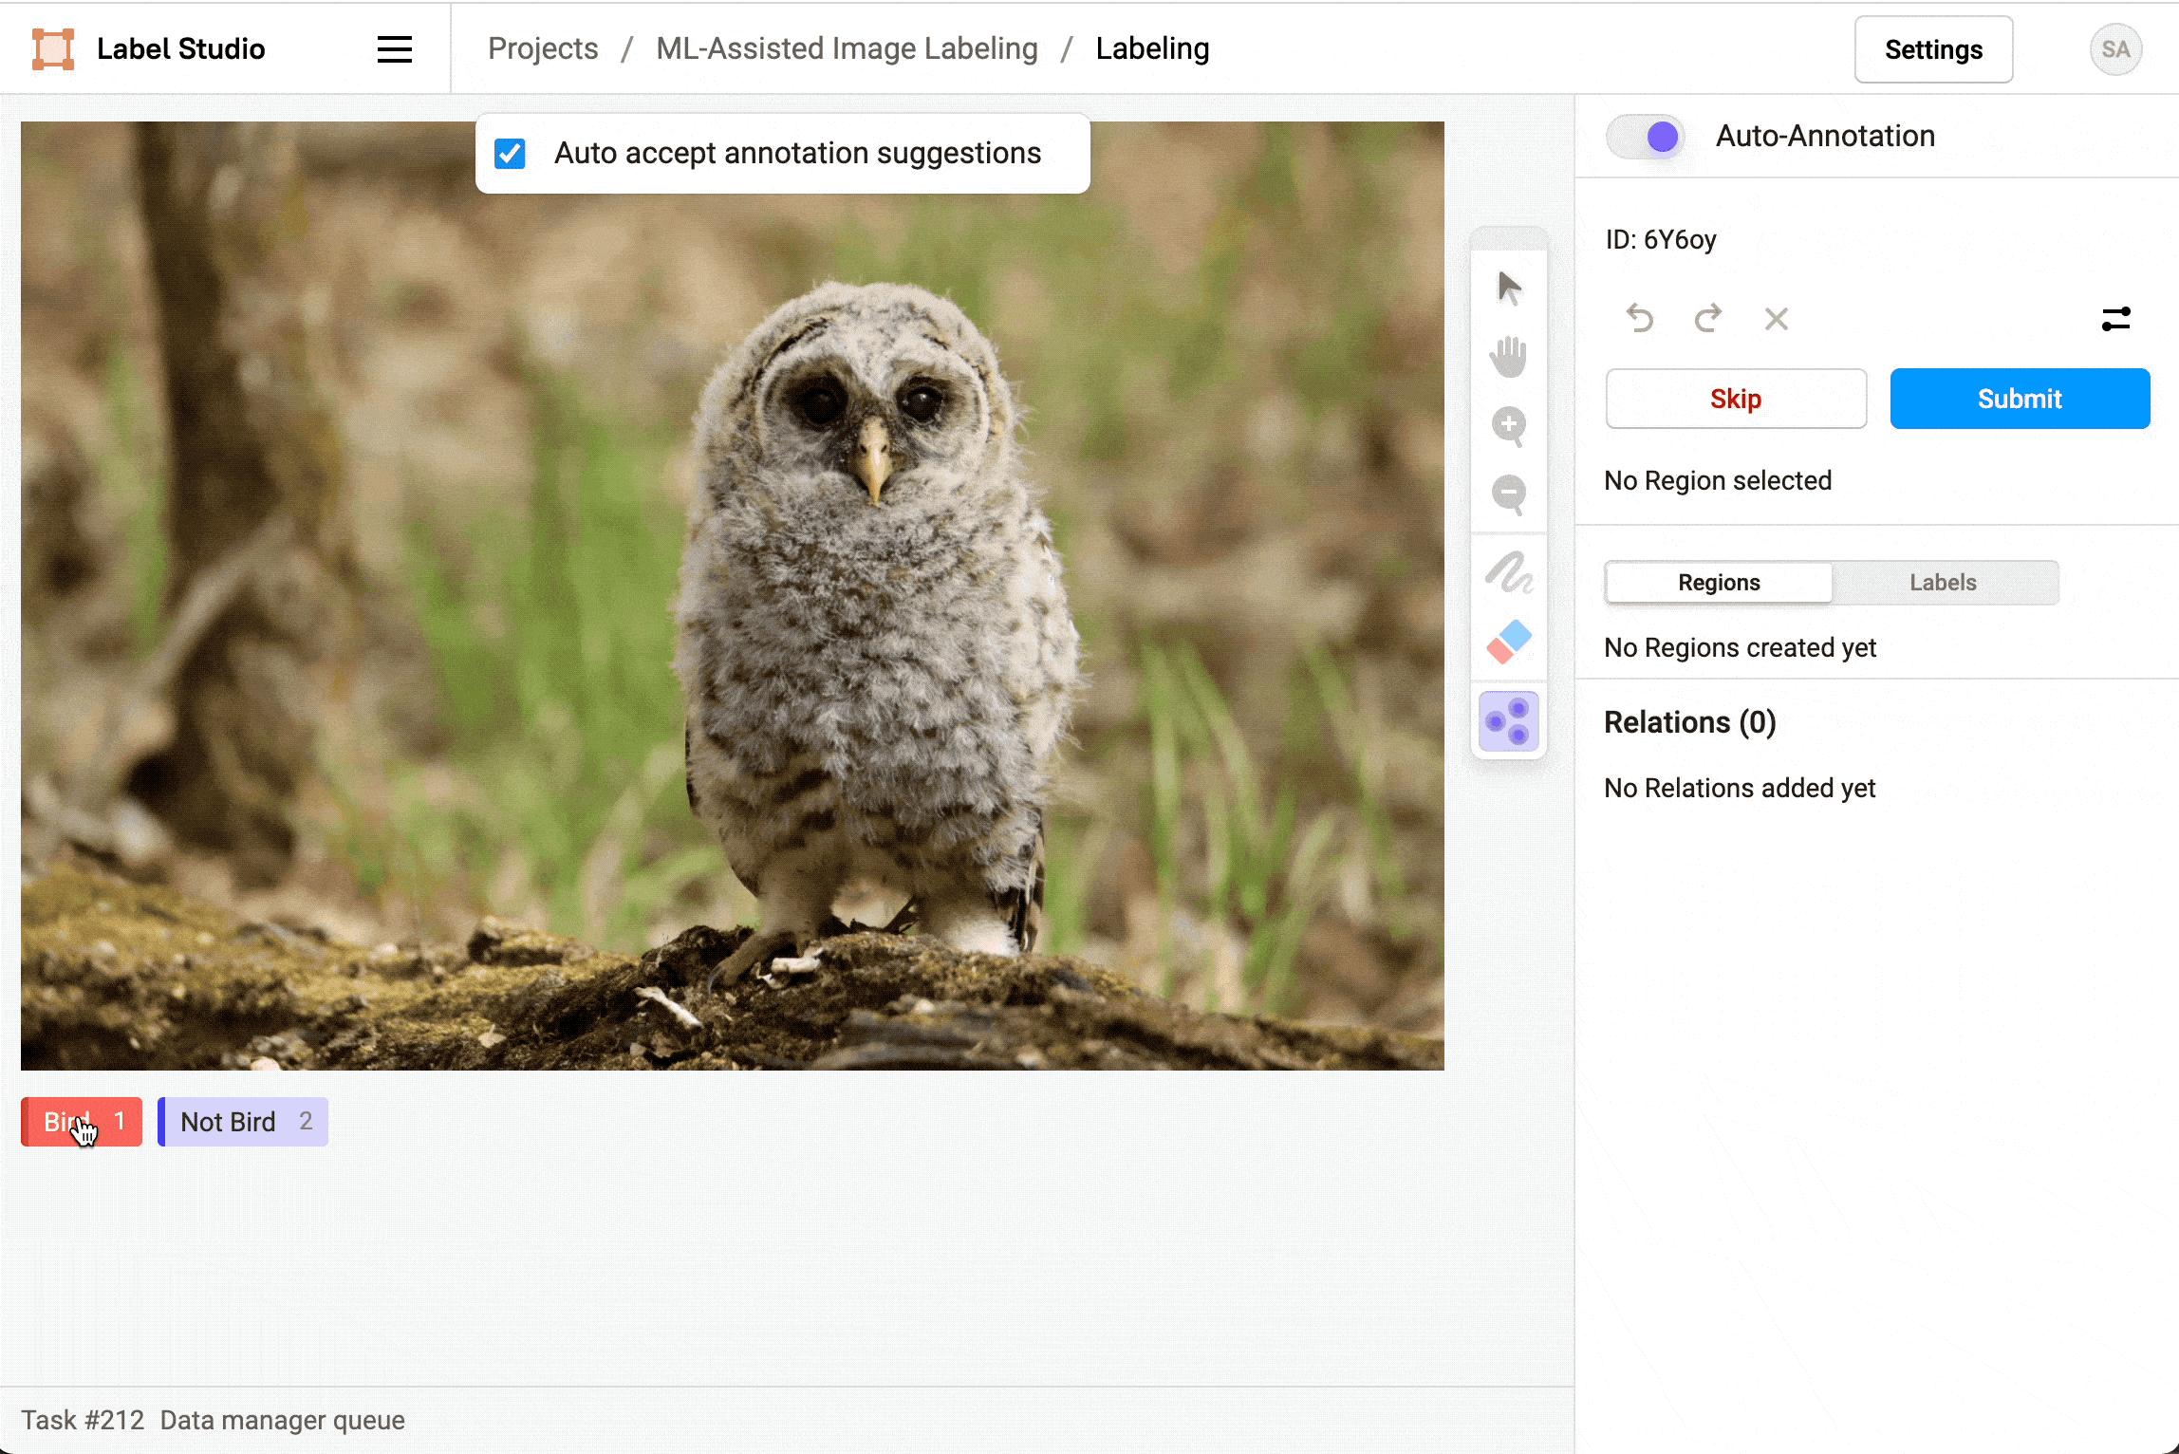The image size is (2179, 1454).
Task: Open the SA user account menu
Action: point(2116,49)
